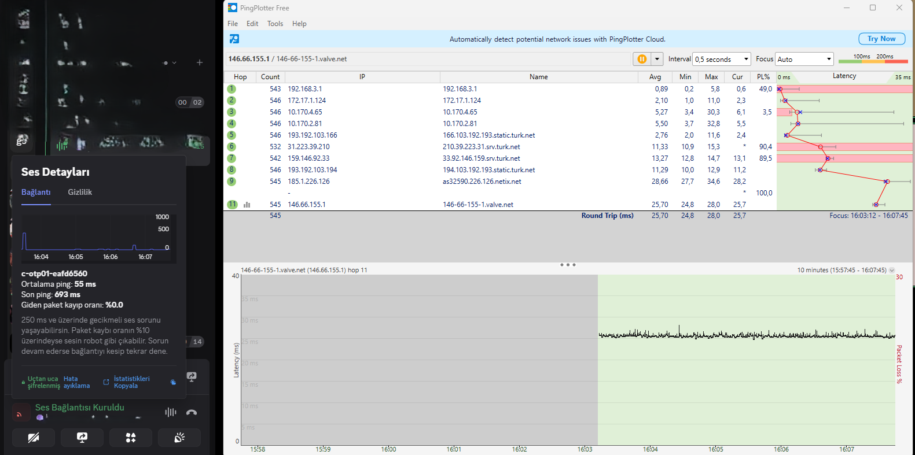
Task: Open the PingPlotter Cloud logo icon in banner
Action: [234, 39]
